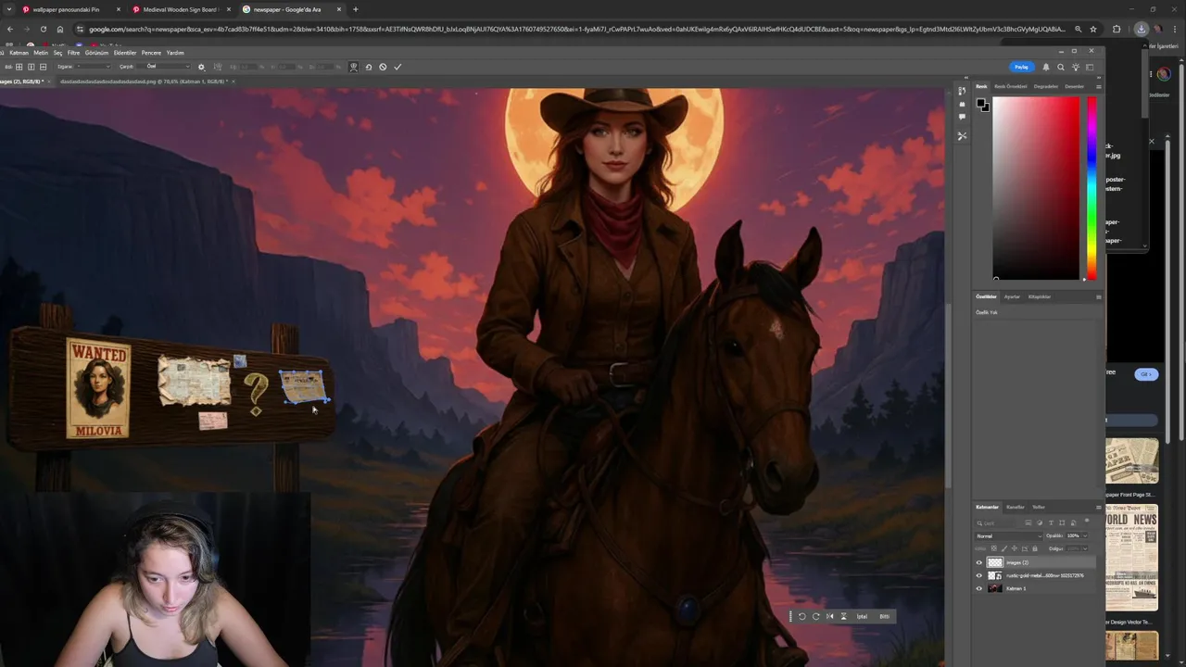Open the Yardım menu
This screenshot has height=667, width=1186.
(x=175, y=53)
